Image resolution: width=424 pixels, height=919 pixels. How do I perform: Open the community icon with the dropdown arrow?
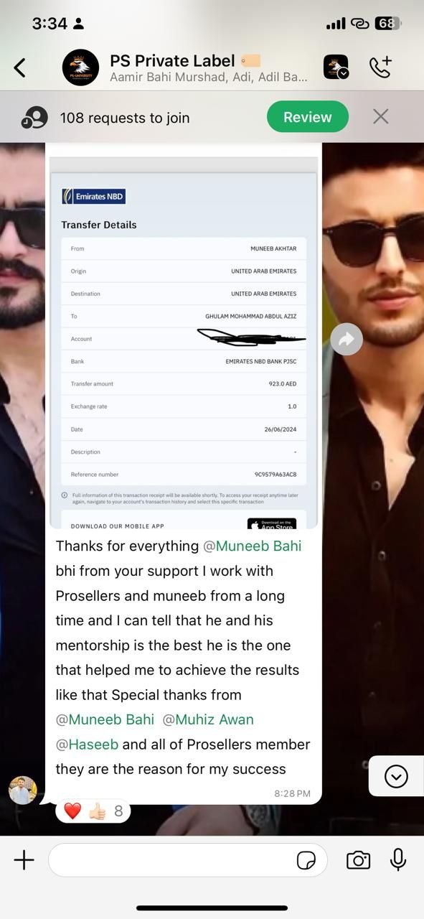[336, 67]
